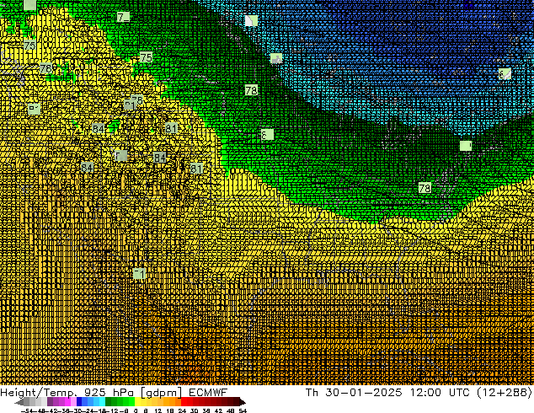The height and width of the screenshot is (413, 534).
Task: Click the bright yellow segment of color scale
Action: pyautogui.click(x=137, y=401)
